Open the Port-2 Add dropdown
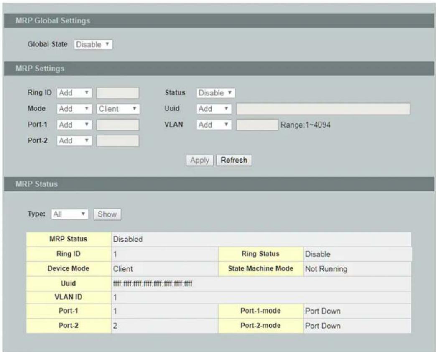436x352 pixels. (x=74, y=141)
